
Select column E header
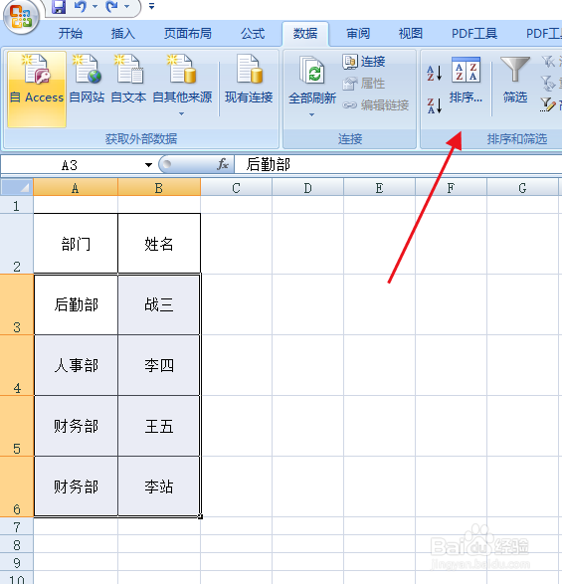(379, 188)
